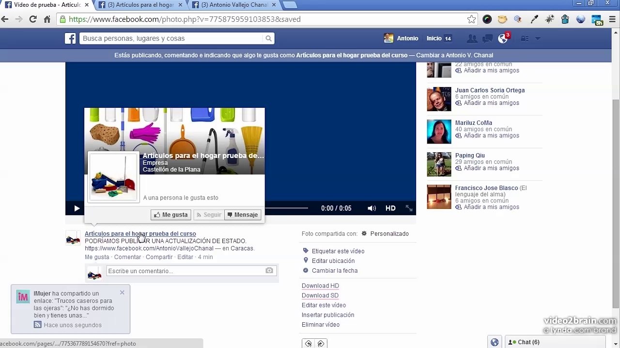The height and width of the screenshot is (348, 620).
Task: Open Francisco Jose Blasco profile
Action: click(x=486, y=188)
